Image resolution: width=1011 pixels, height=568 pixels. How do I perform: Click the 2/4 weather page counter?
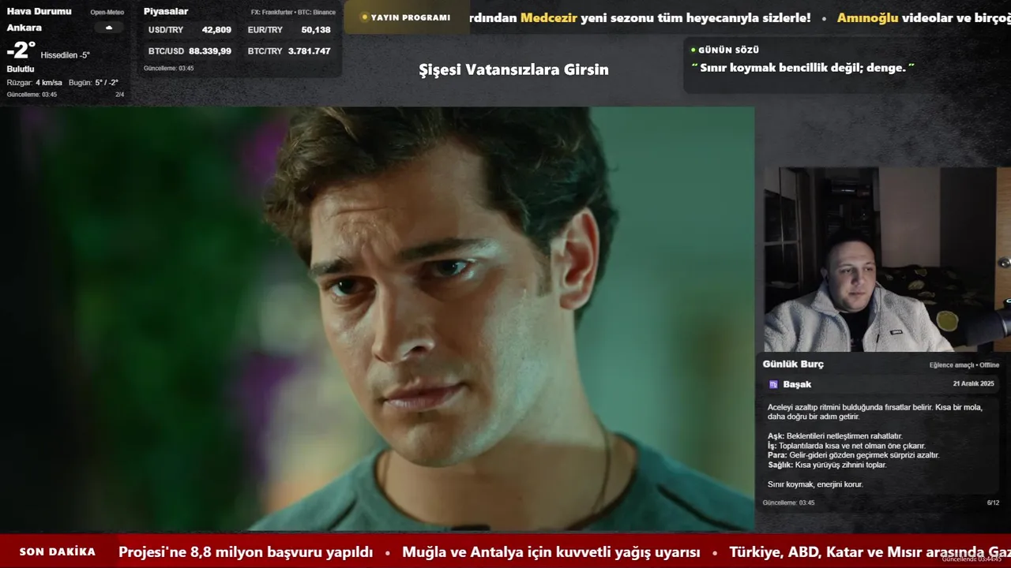pos(120,95)
